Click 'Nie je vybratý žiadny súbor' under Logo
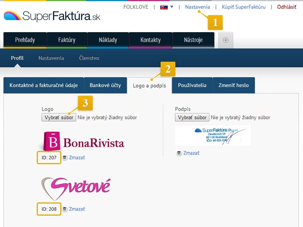The width and height of the screenshot is (303, 227). tap(107, 117)
